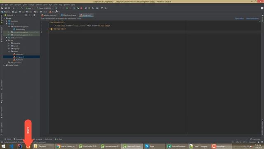Viewport: 264px width, 149px height.
Task: Collapse the res folder node
Action: click(x=7, y=41)
